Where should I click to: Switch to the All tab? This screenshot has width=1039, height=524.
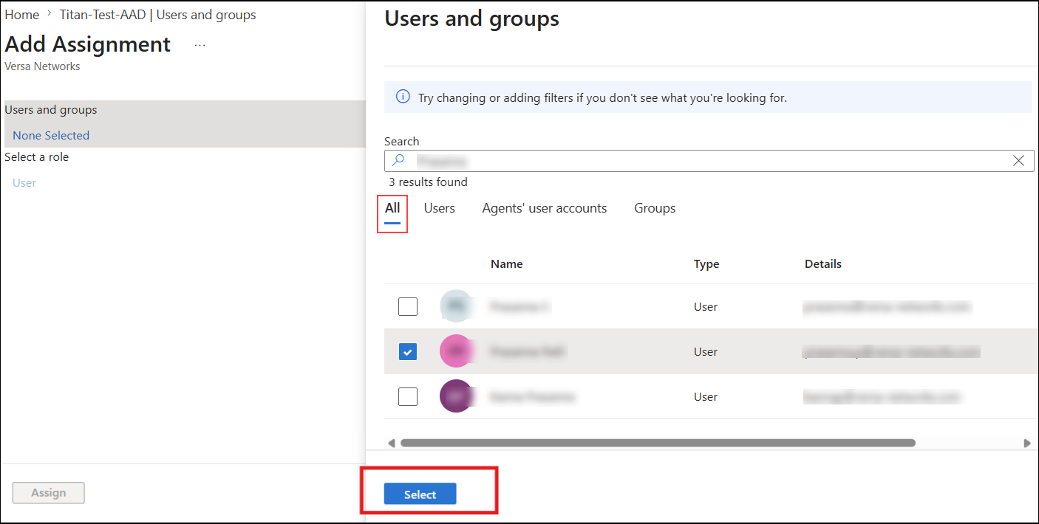click(x=392, y=209)
